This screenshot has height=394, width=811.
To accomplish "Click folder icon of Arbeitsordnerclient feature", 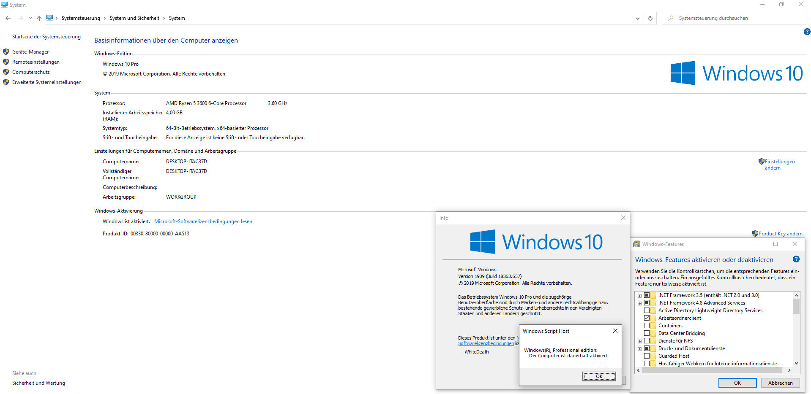I will point(653,318).
